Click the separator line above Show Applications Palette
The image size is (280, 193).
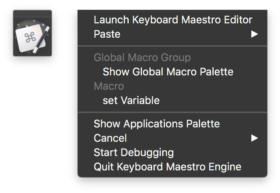[x=172, y=112]
